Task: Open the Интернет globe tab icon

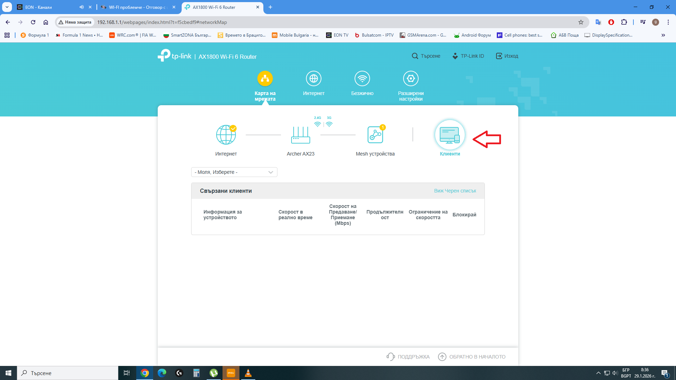Action: [x=313, y=78]
